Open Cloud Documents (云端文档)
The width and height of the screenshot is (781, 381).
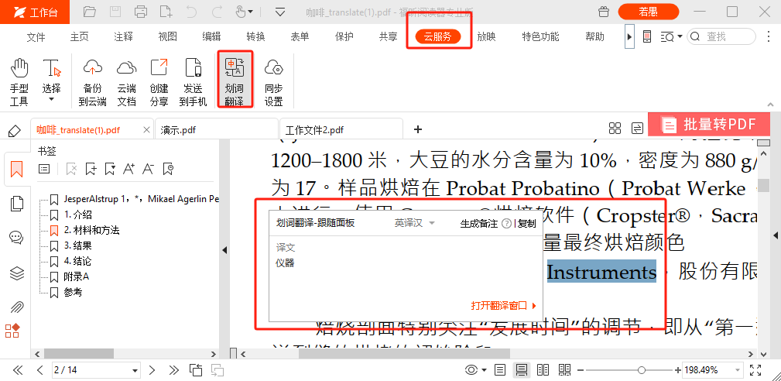126,81
